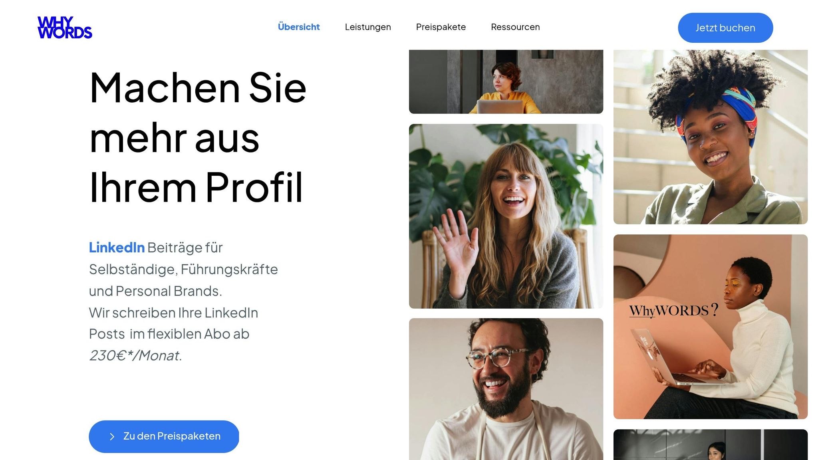This screenshot has width=818, height=460.
Task: Click the Wir schreiben Ihre LinkedIn text
Action: (173, 313)
